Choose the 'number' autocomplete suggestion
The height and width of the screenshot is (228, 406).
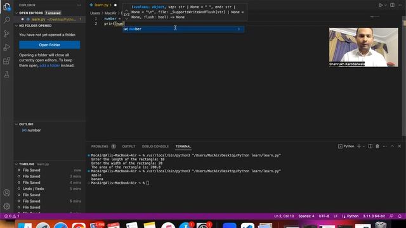pos(183,29)
